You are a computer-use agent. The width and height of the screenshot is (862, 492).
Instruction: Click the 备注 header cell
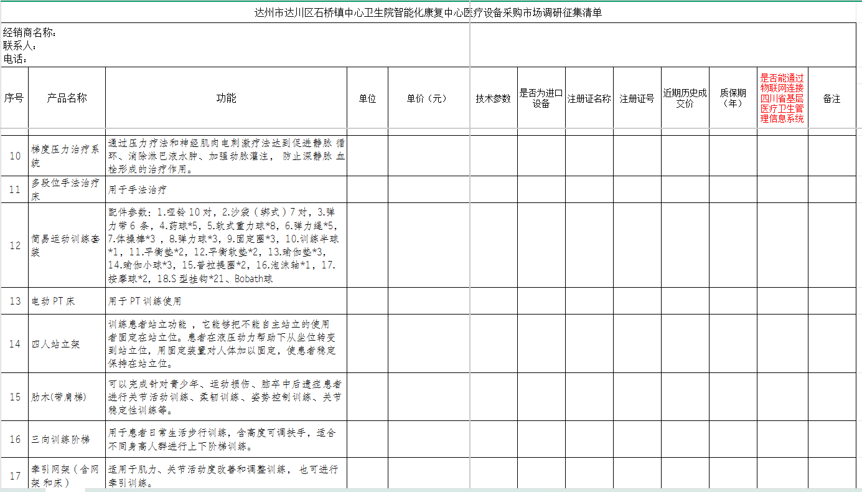[x=832, y=98]
